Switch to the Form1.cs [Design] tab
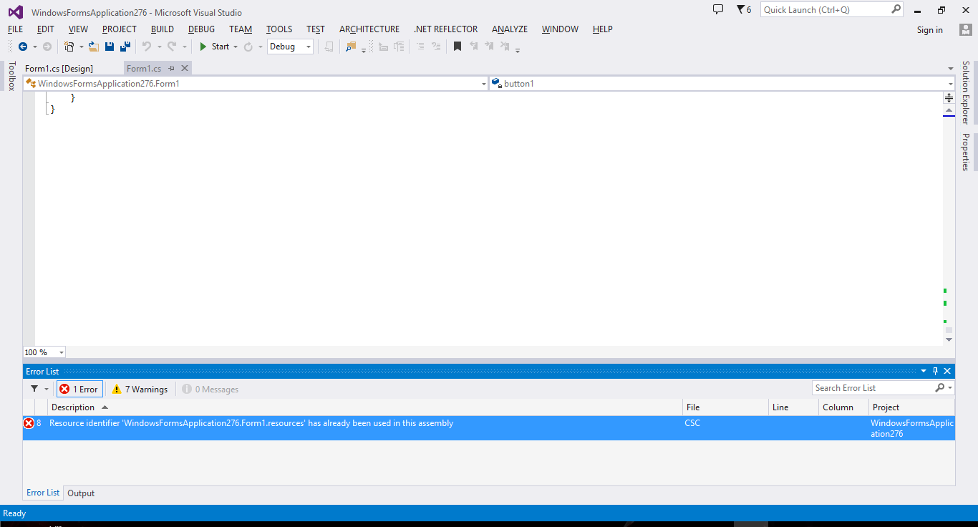 (x=59, y=69)
